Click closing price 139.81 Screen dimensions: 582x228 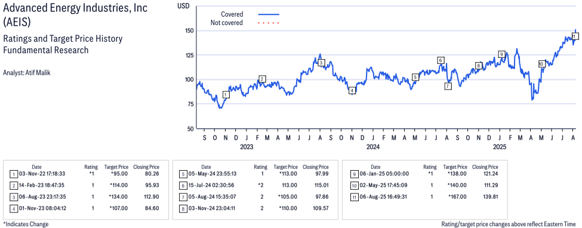pyautogui.click(x=490, y=197)
